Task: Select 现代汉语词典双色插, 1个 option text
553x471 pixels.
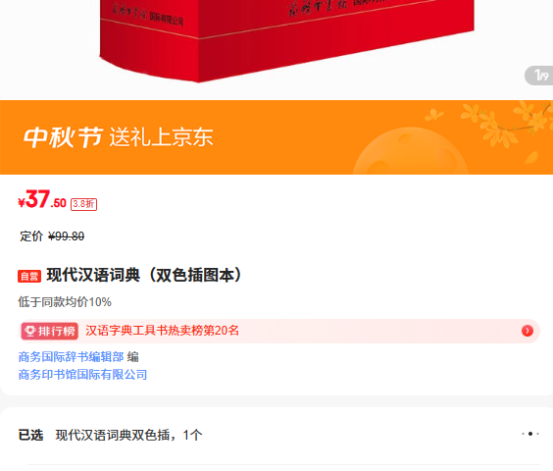Action: point(129,435)
